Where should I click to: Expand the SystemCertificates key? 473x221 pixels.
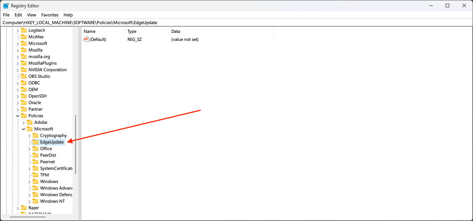[x=29, y=168]
